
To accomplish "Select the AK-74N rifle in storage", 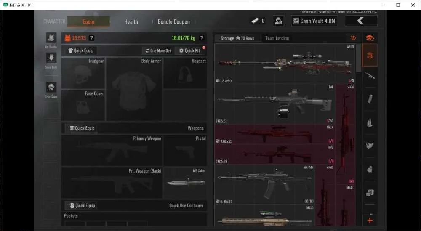I will click(x=265, y=184).
